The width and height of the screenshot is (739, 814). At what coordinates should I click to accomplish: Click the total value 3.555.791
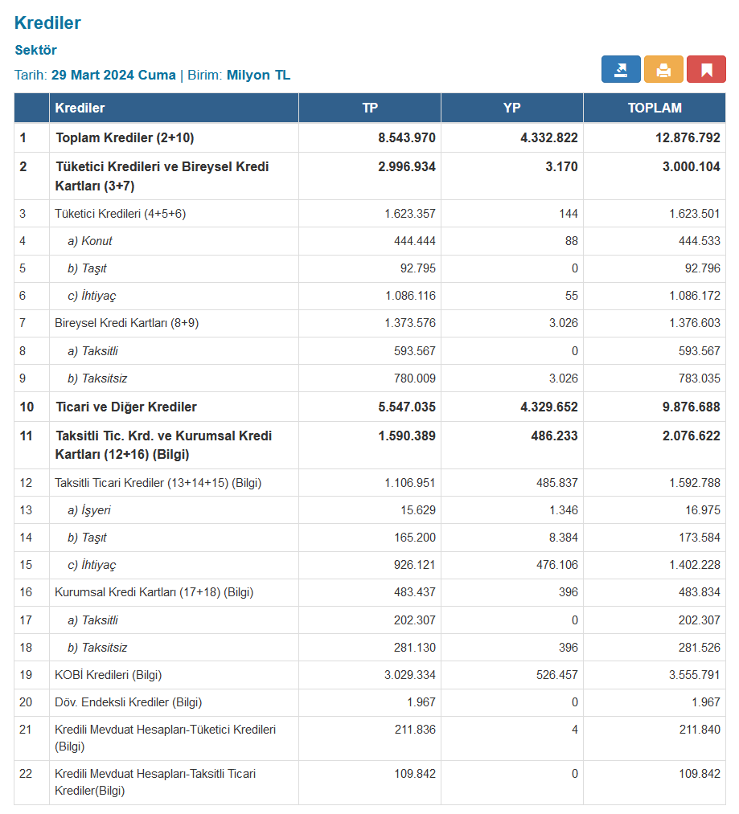(x=695, y=675)
